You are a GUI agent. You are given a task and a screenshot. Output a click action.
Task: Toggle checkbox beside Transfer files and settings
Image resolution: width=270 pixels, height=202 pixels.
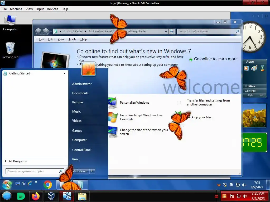(x=179, y=103)
